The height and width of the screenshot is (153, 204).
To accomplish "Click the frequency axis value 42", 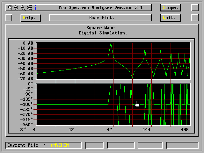I will click(109, 130).
